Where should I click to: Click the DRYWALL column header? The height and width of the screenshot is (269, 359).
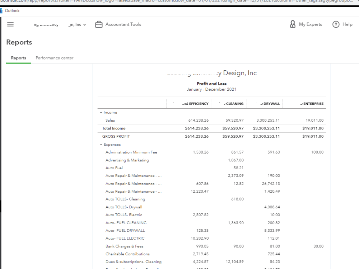[x=270, y=104]
